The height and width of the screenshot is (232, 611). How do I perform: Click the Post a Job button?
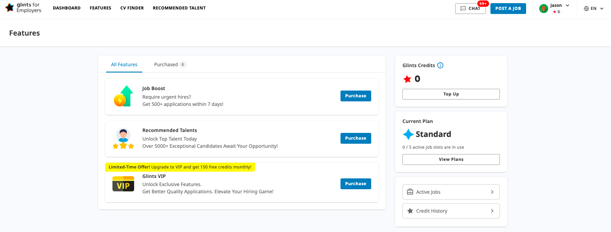coord(508,9)
